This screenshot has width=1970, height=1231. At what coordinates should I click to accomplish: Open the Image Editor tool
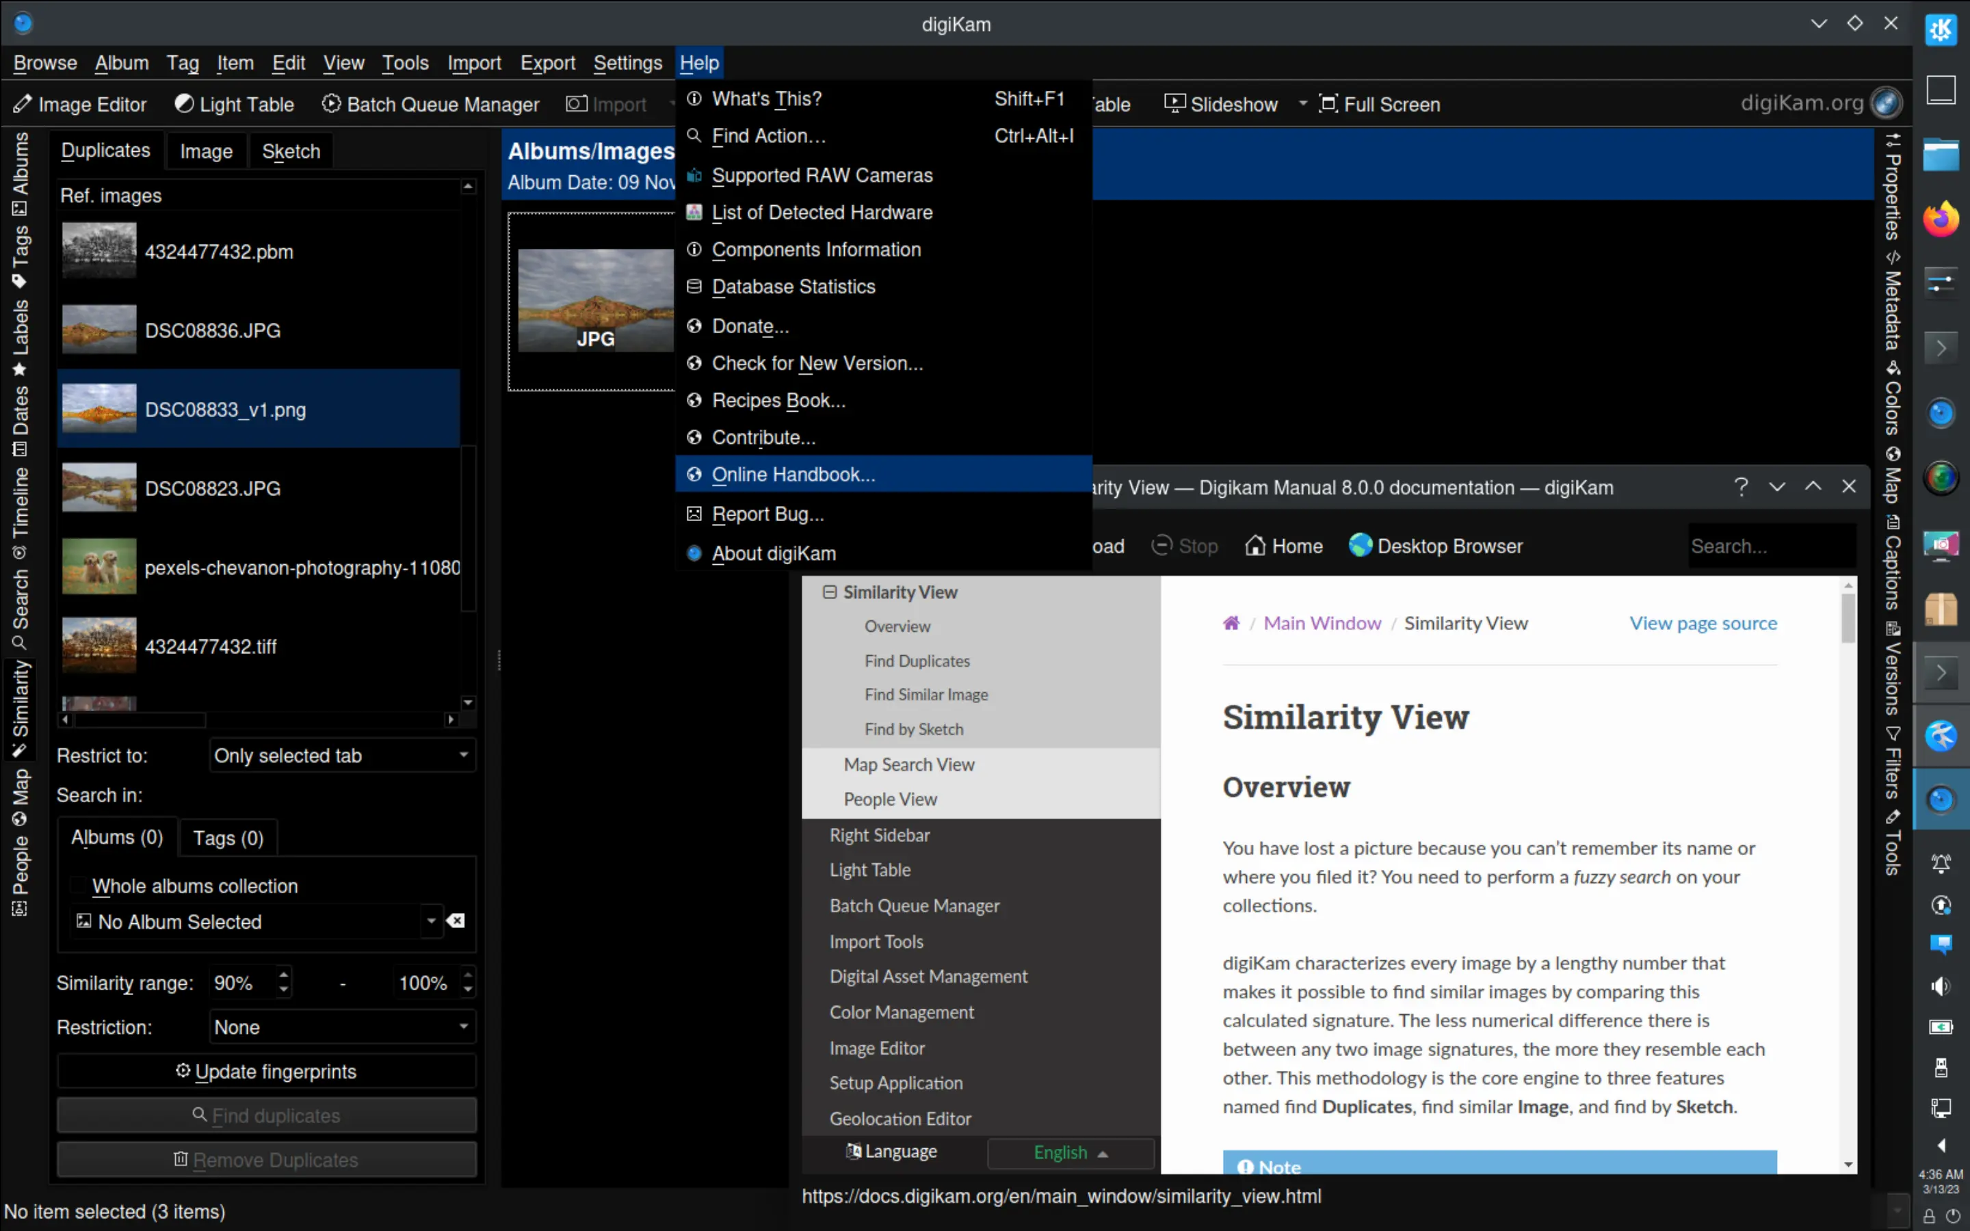80,104
